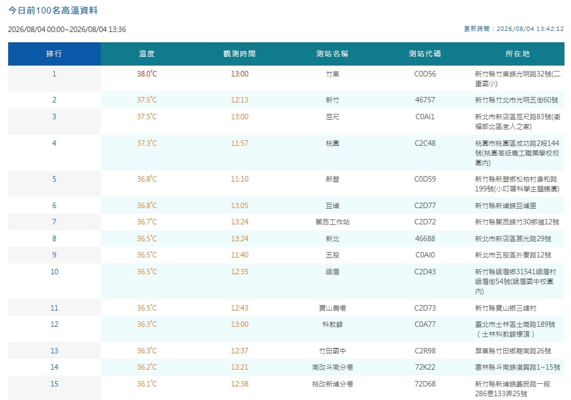Select station name 屈尺

(x=332, y=117)
